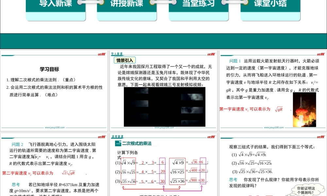The width and height of the screenshot is (327, 196).
Task: Go to the 课堂小结 section
Action: [270, 4]
